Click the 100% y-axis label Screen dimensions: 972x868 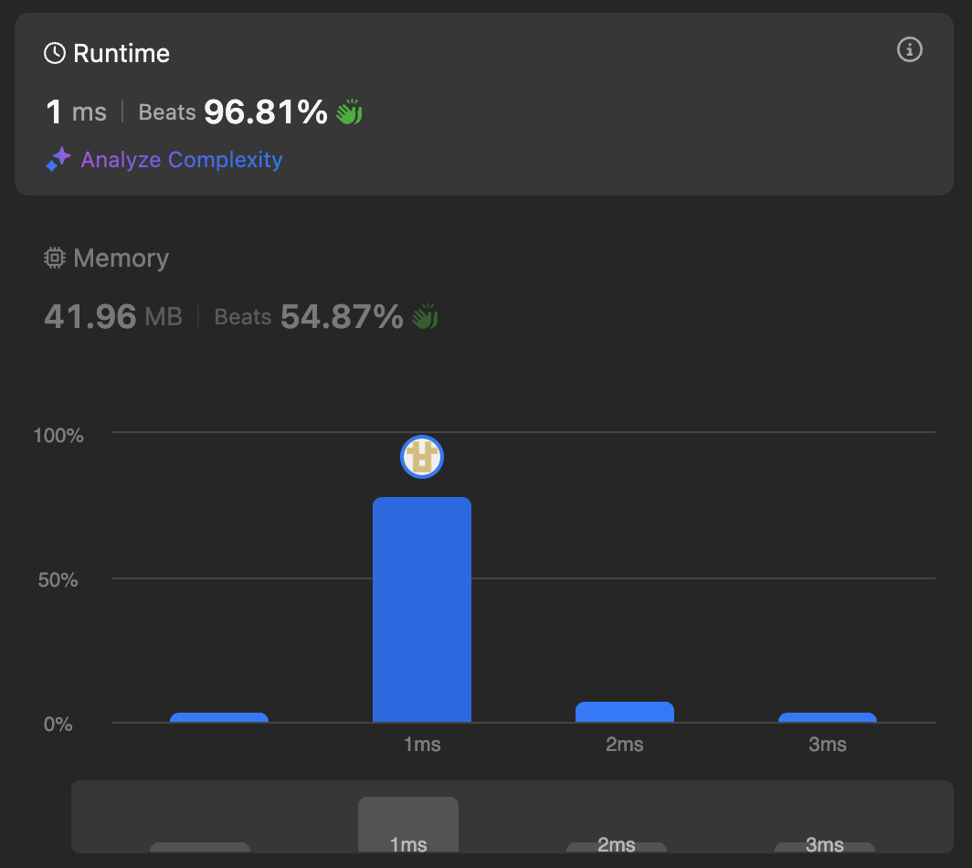click(58, 435)
